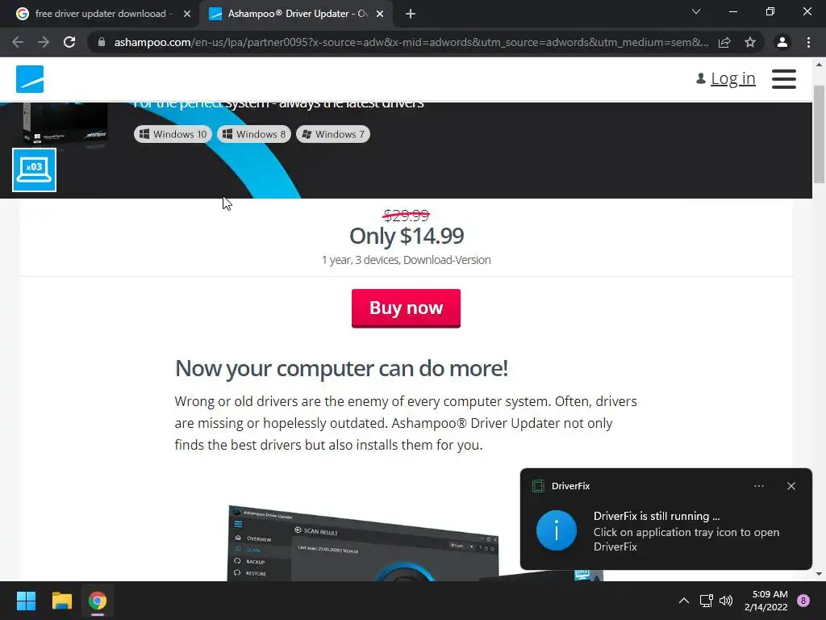Open Chrome's three-dot menu
Screen dimensions: 826x620
(x=808, y=42)
